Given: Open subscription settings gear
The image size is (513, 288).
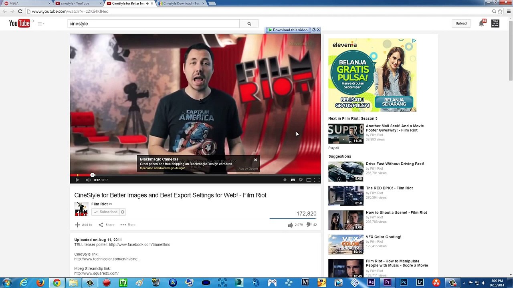Looking at the screenshot, I should coord(123,212).
